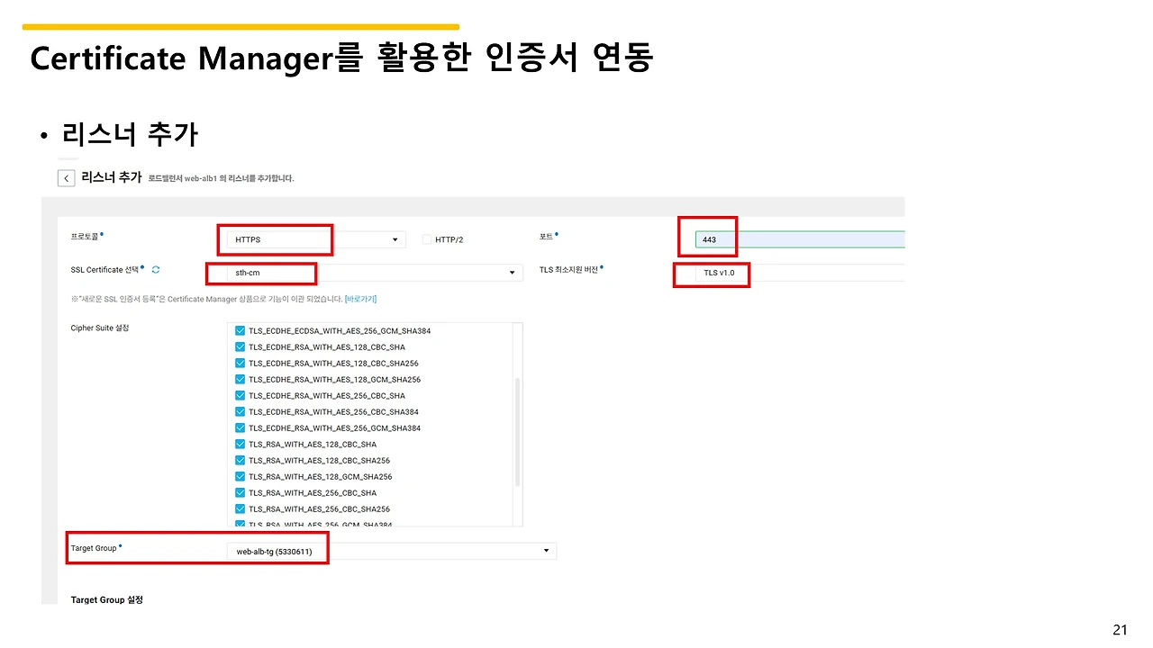
Task: Open the TLS minimum version dropdown
Action: pos(800,273)
